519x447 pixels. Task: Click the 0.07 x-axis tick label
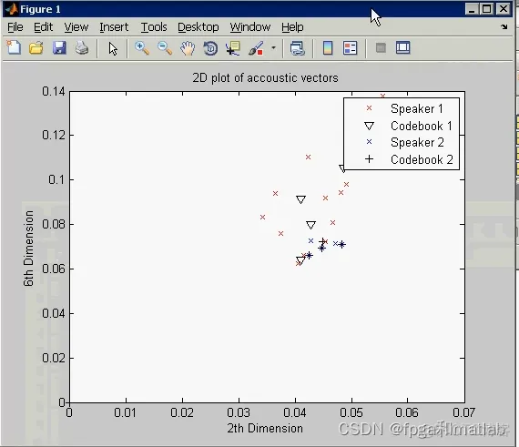(x=463, y=412)
